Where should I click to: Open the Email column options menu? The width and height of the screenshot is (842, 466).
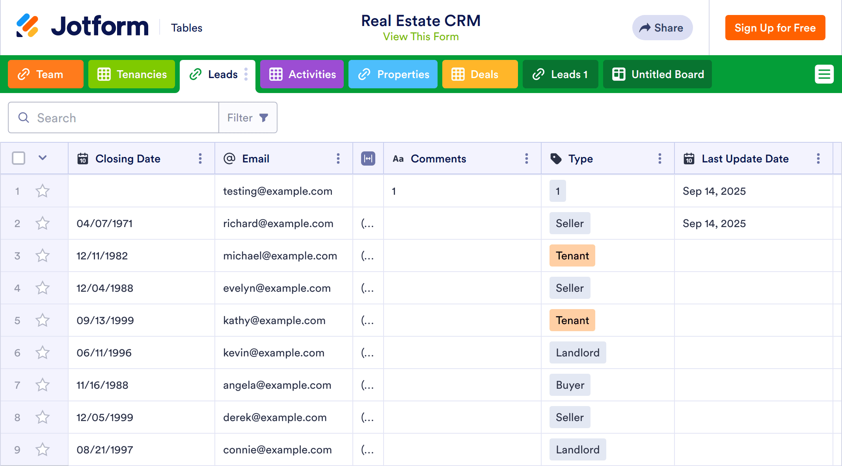tap(338, 158)
